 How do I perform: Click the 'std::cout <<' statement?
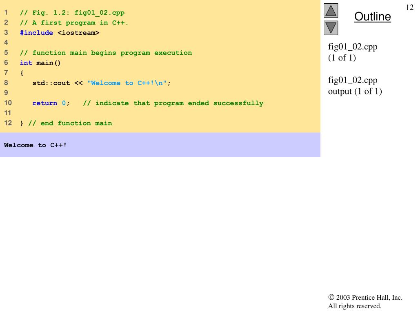tap(58, 83)
